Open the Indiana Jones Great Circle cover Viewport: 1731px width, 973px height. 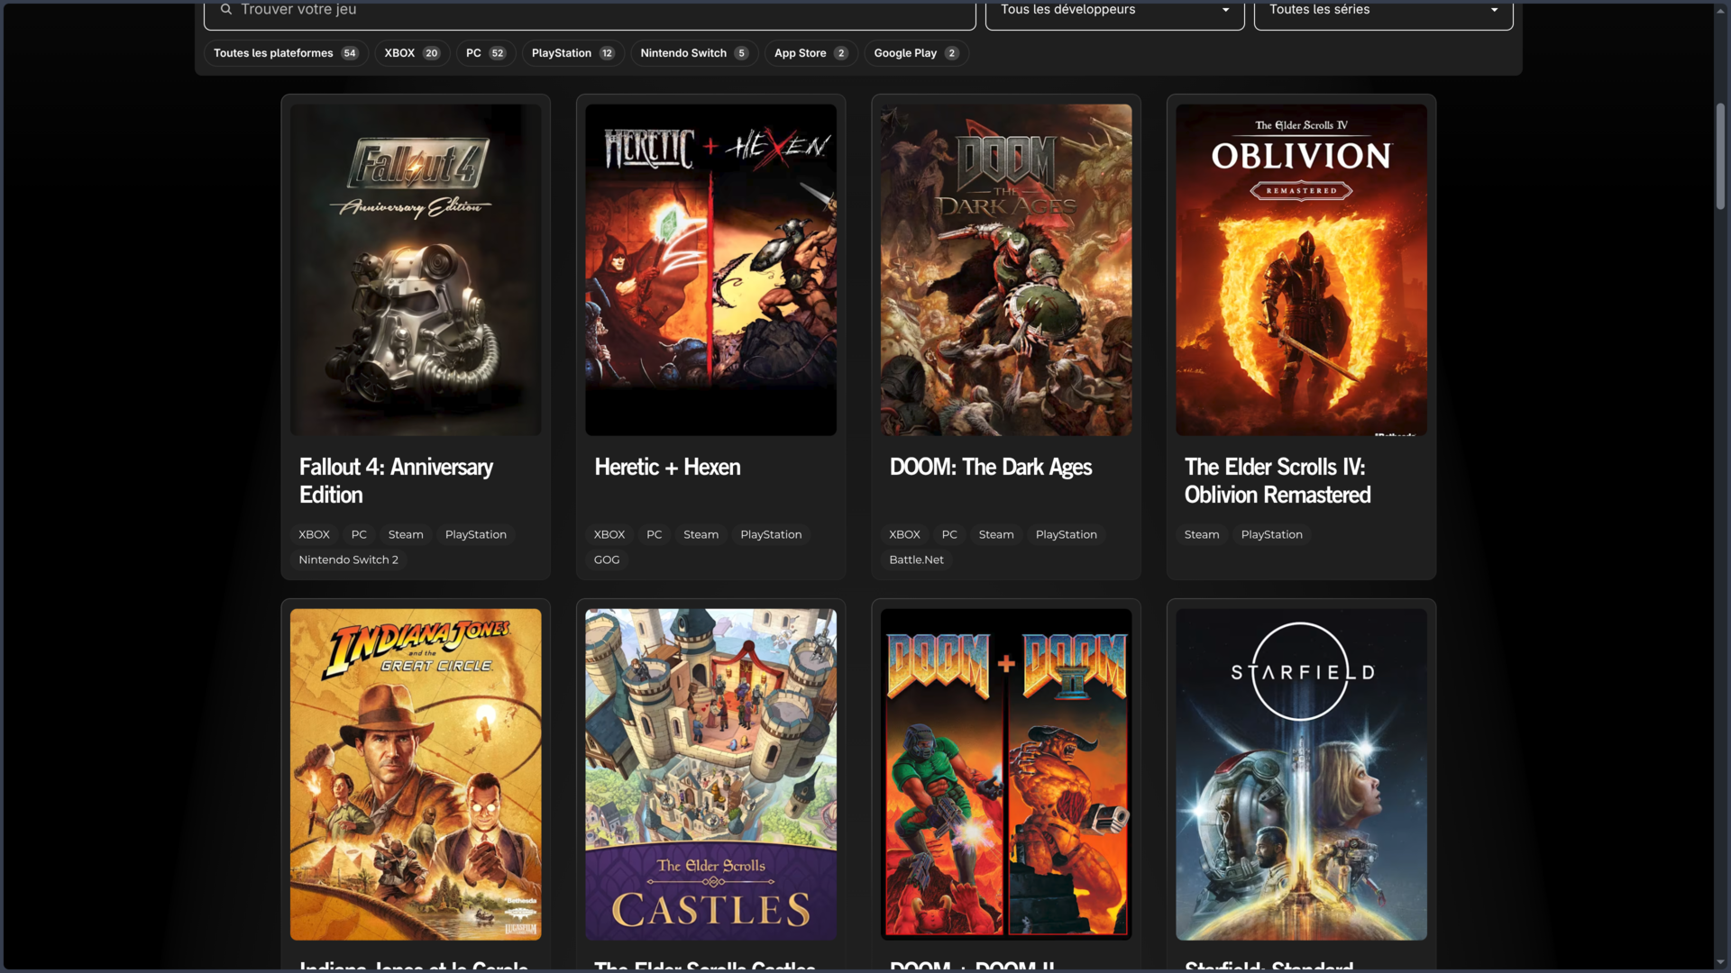pyautogui.click(x=416, y=774)
